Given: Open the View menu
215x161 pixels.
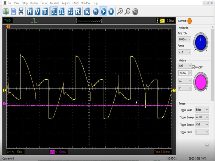Looking at the screenshot, I should [x=17, y=3].
